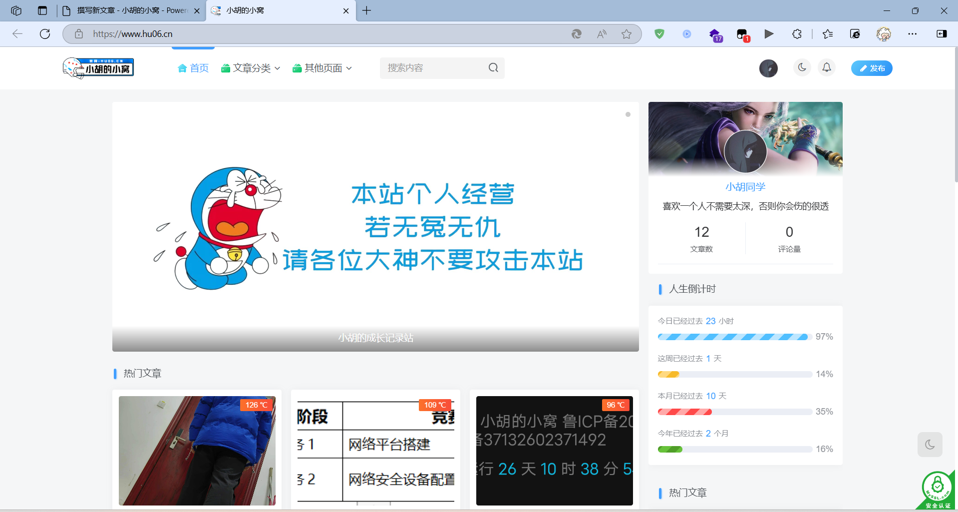958x512 pixels.
Task: Open the Settings and more menu
Action: pos(913,34)
